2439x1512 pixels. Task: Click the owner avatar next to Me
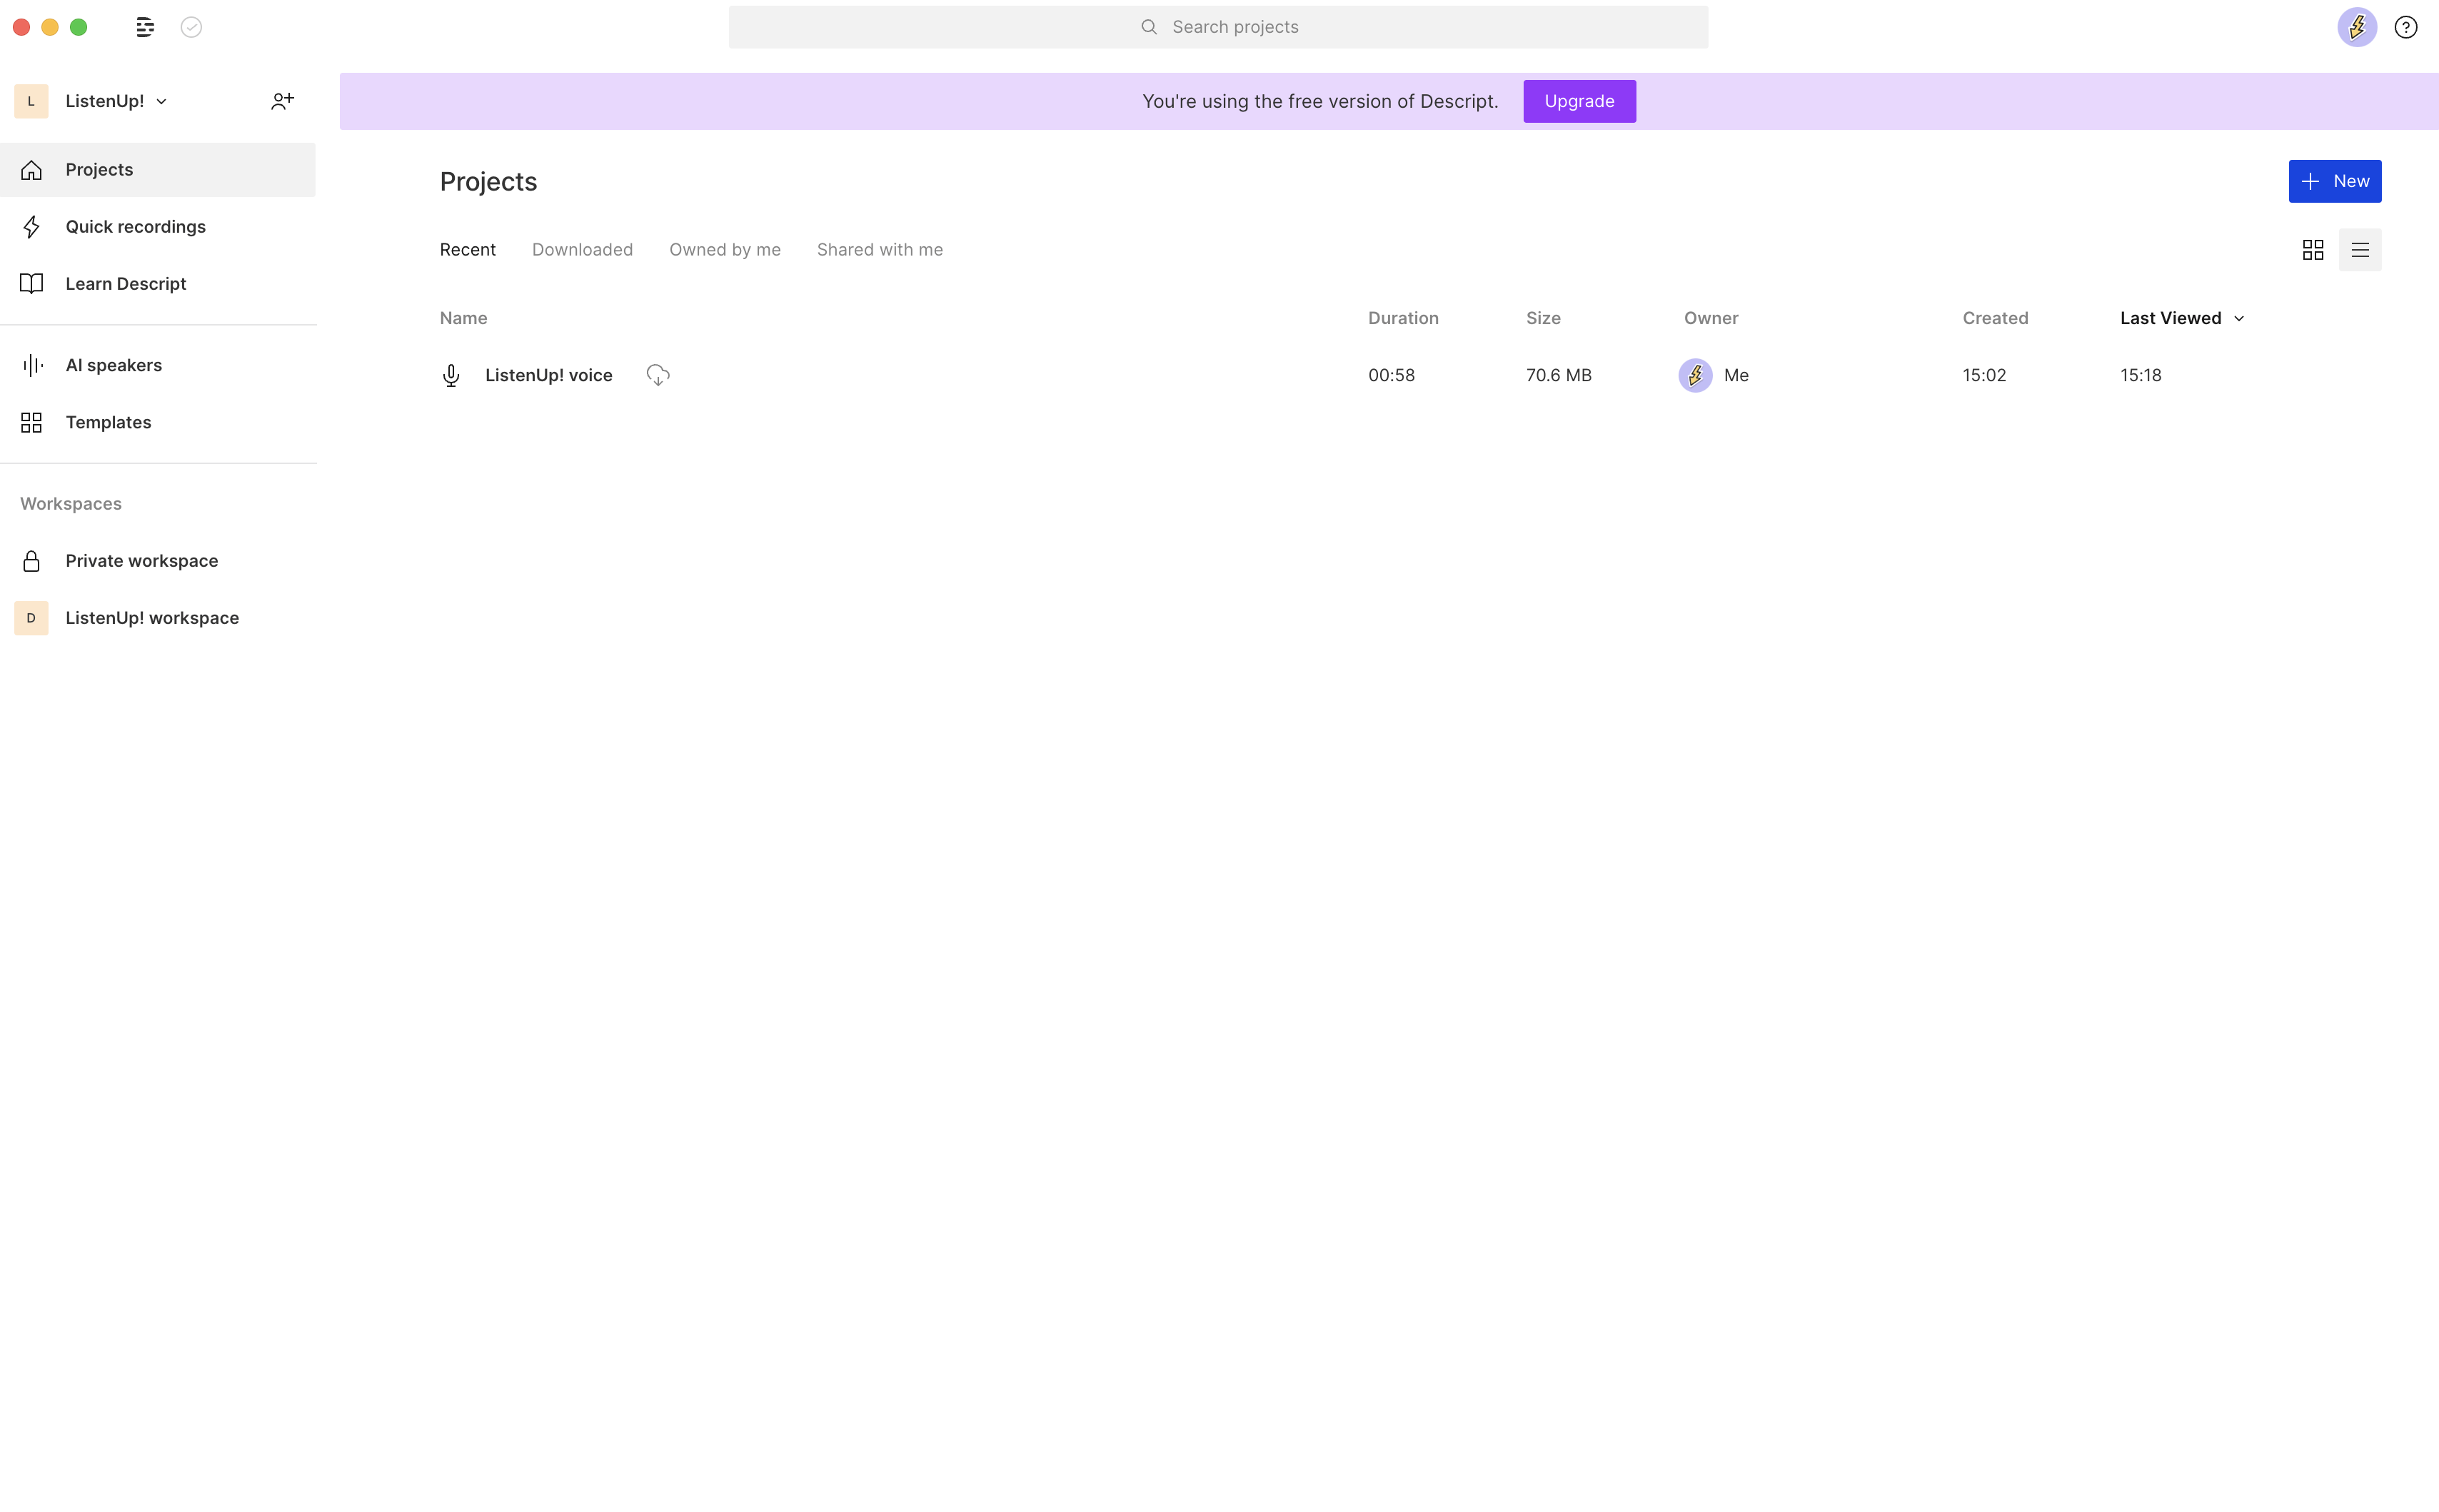click(1695, 375)
